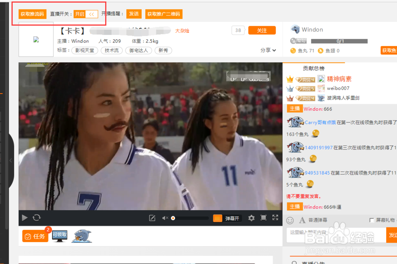397x264 pixels.
Task: Open the 大杂烩 category link
Action: coord(182,31)
